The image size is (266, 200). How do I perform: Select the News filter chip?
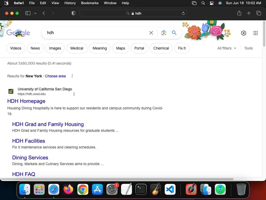pyautogui.click(x=35, y=48)
